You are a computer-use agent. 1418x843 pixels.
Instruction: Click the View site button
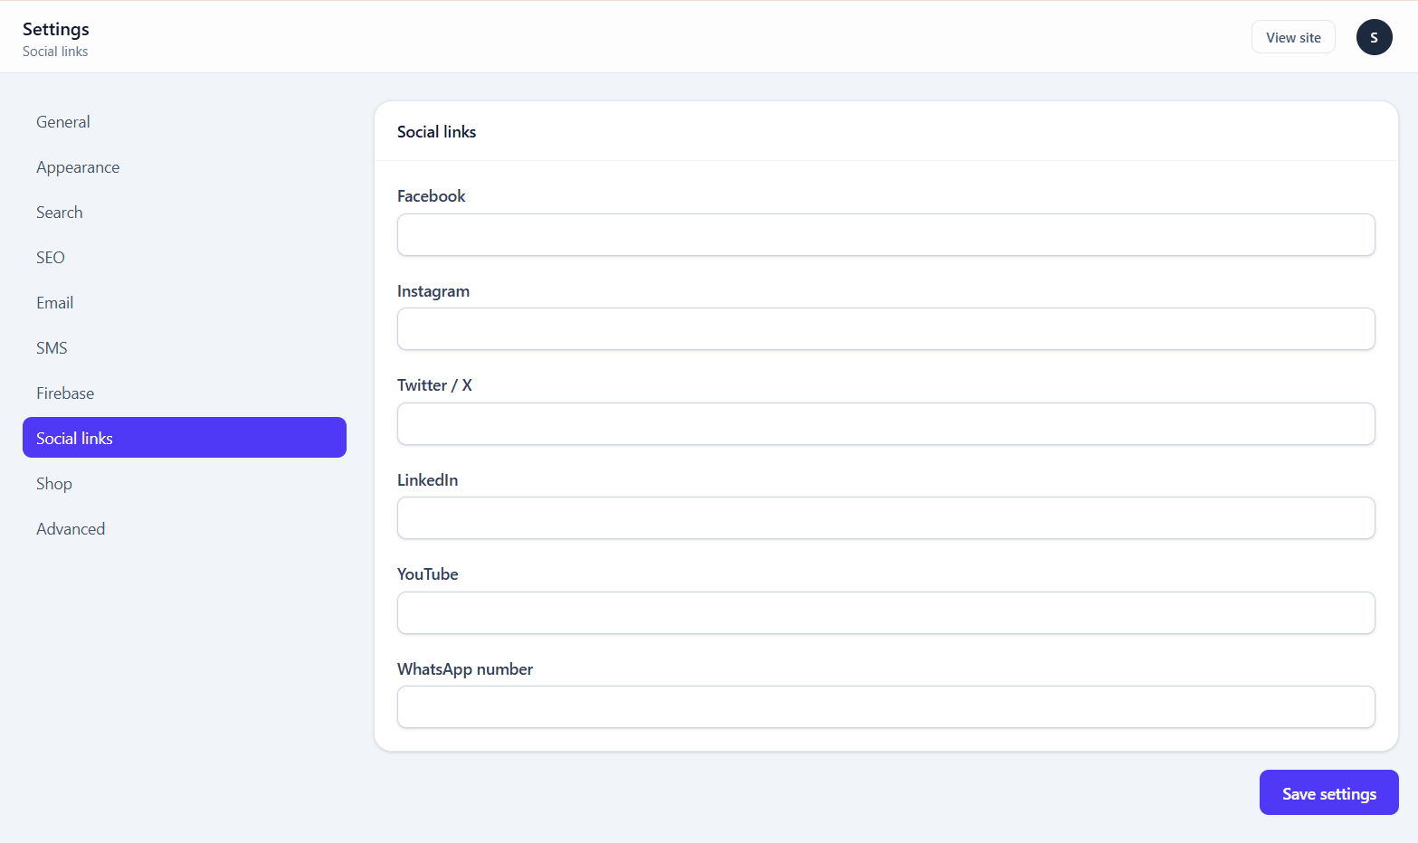coord(1293,37)
